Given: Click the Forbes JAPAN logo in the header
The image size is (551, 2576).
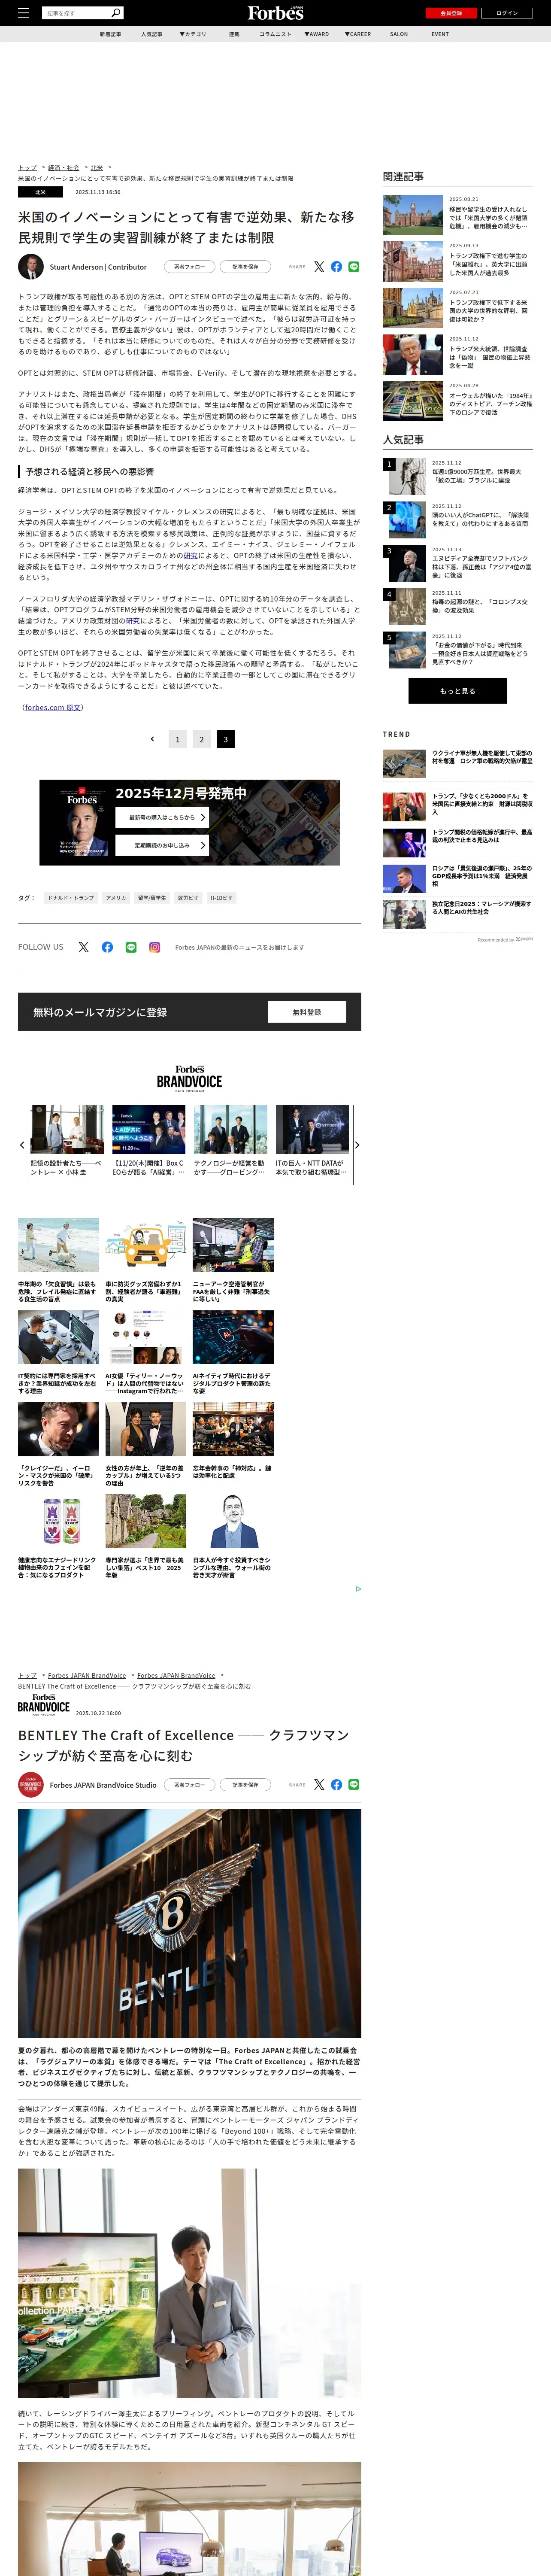Looking at the screenshot, I should (275, 13).
